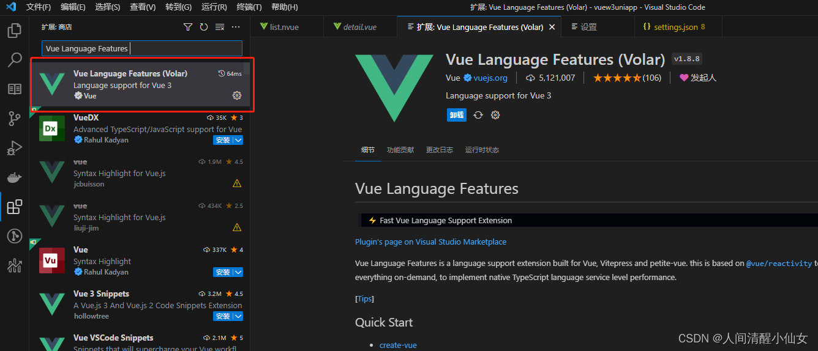Focus the extensions search input field

pyautogui.click(x=142, y=48)
